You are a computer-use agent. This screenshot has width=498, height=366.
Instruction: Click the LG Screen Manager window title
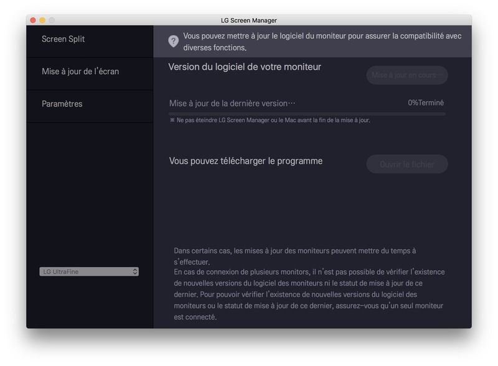pyautogui.click(x=248, y=21)
